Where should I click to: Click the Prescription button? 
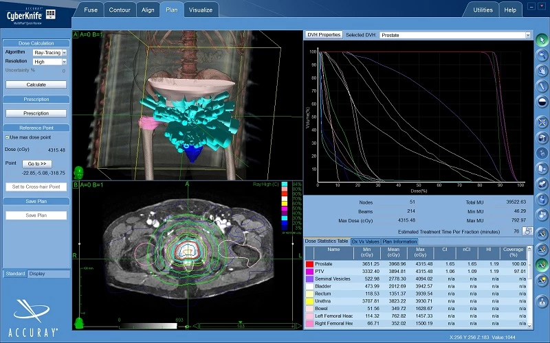[36, 113]
